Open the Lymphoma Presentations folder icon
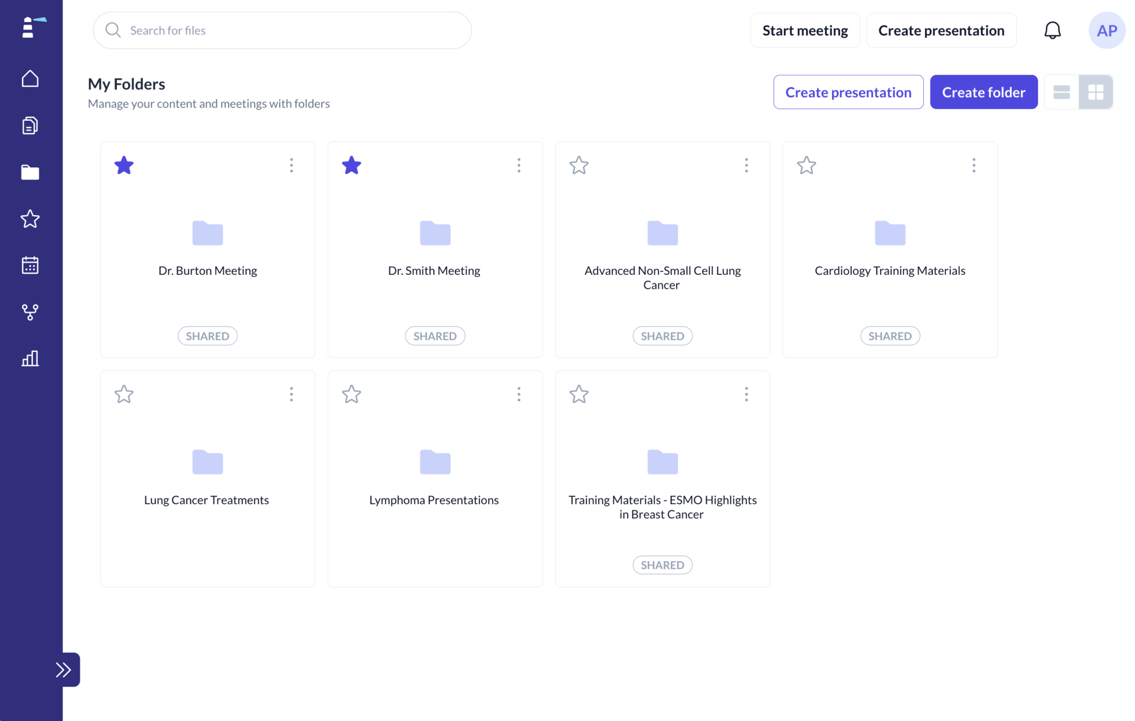This screenshot has height=721, width=1135. (x=435, y=462)
